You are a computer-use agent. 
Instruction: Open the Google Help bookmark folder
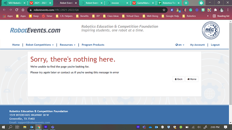[x=170, y=16]
